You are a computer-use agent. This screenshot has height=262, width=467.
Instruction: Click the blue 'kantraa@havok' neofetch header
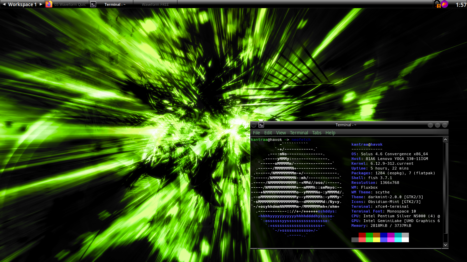(x=367, y=145)
